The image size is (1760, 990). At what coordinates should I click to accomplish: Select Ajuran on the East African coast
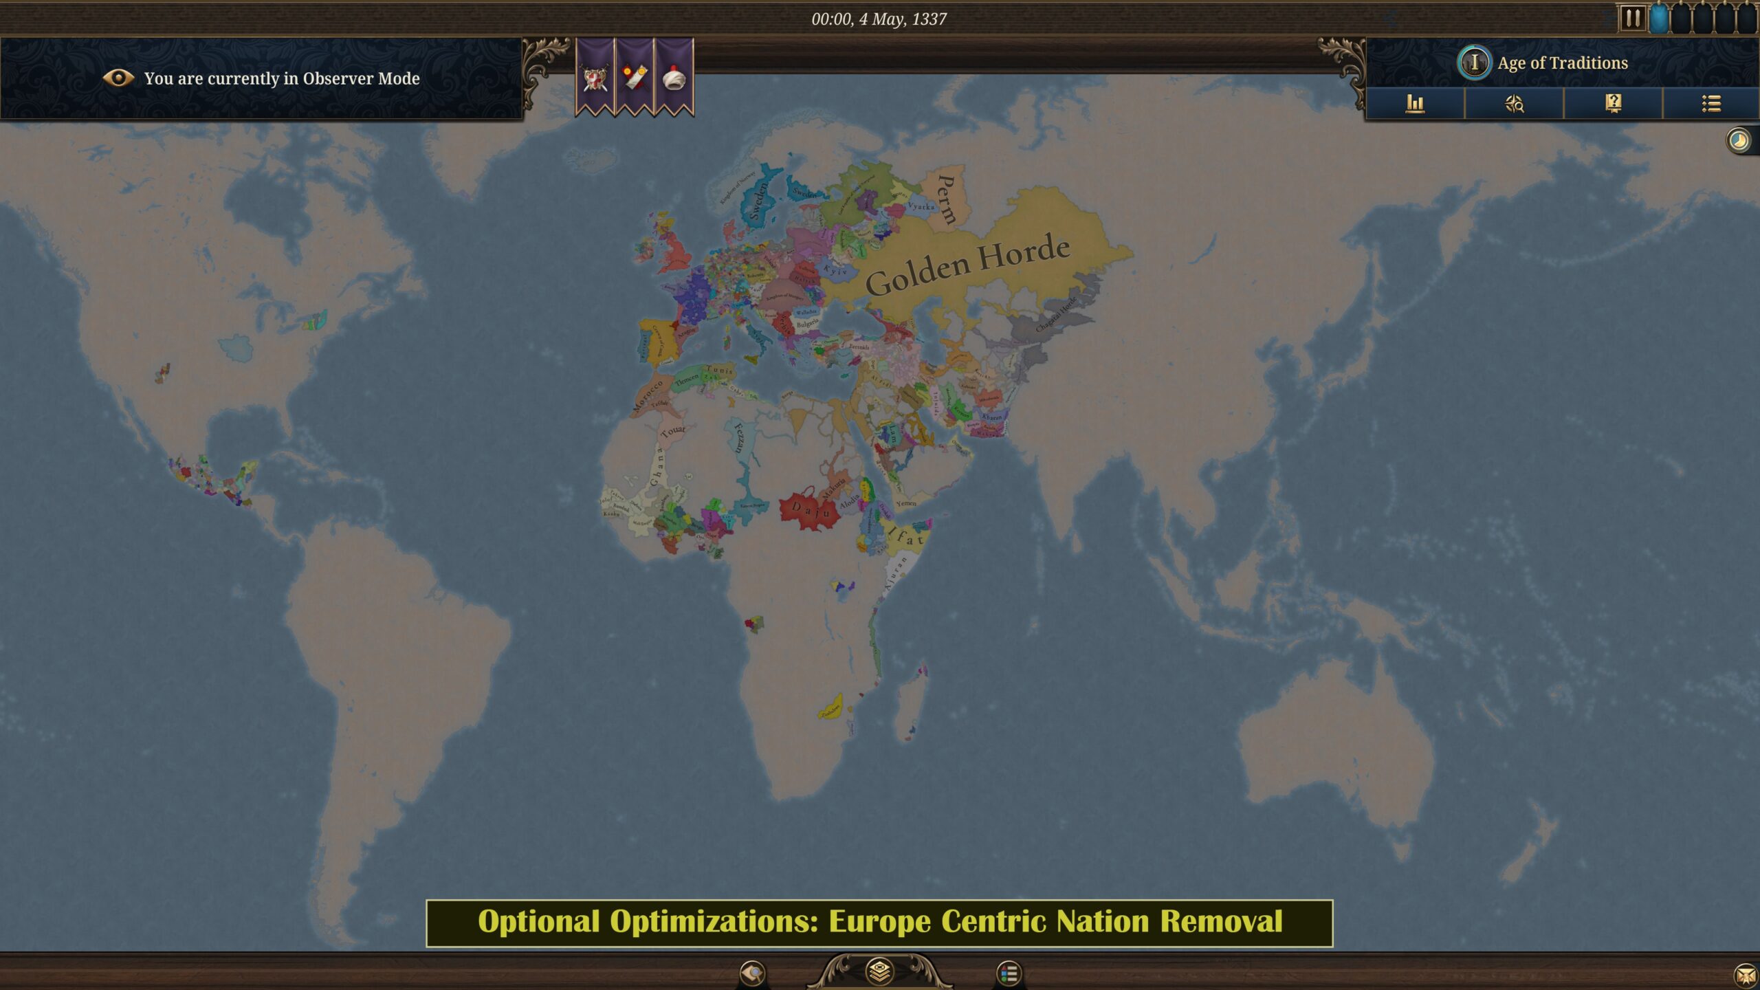pyautogui.click(x=895, y=573)
